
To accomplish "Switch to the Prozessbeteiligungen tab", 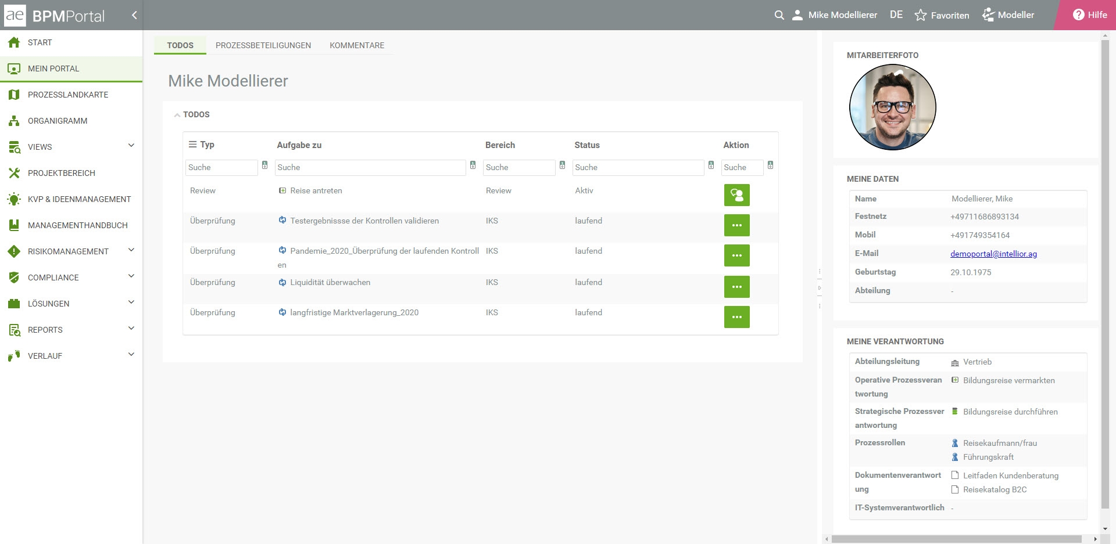I will coord(263,45).
